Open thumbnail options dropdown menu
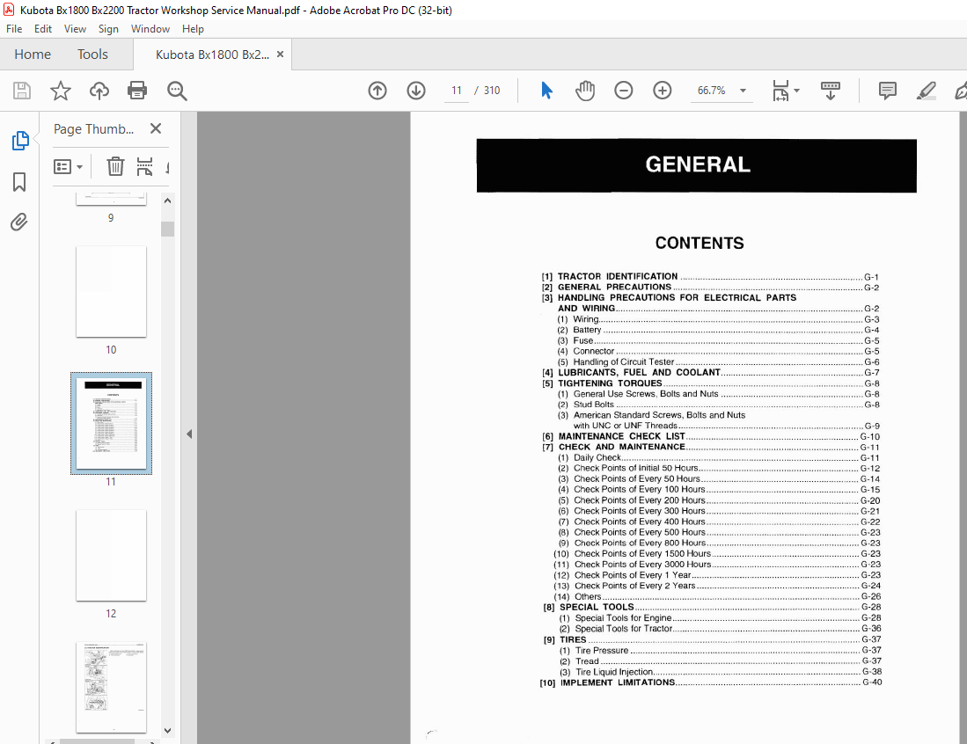Screen dimensions: 967x744 tap(68, 166)
